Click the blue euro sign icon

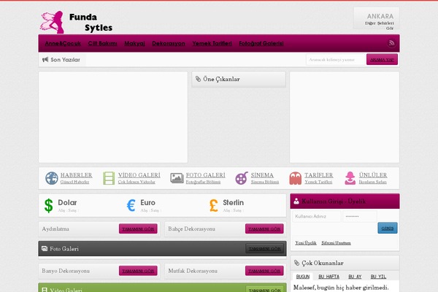(x=131, y=205)
